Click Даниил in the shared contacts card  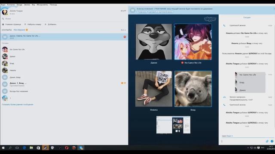pyautogui.click(x=242, y=90)
